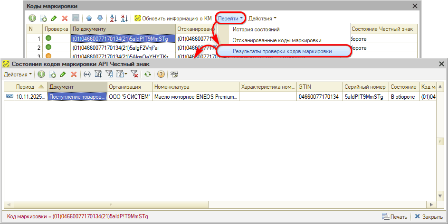This screenshot has width=448, height=224.
Task: Open Help with the question mark icon
Action: click(x=161, y=75)
